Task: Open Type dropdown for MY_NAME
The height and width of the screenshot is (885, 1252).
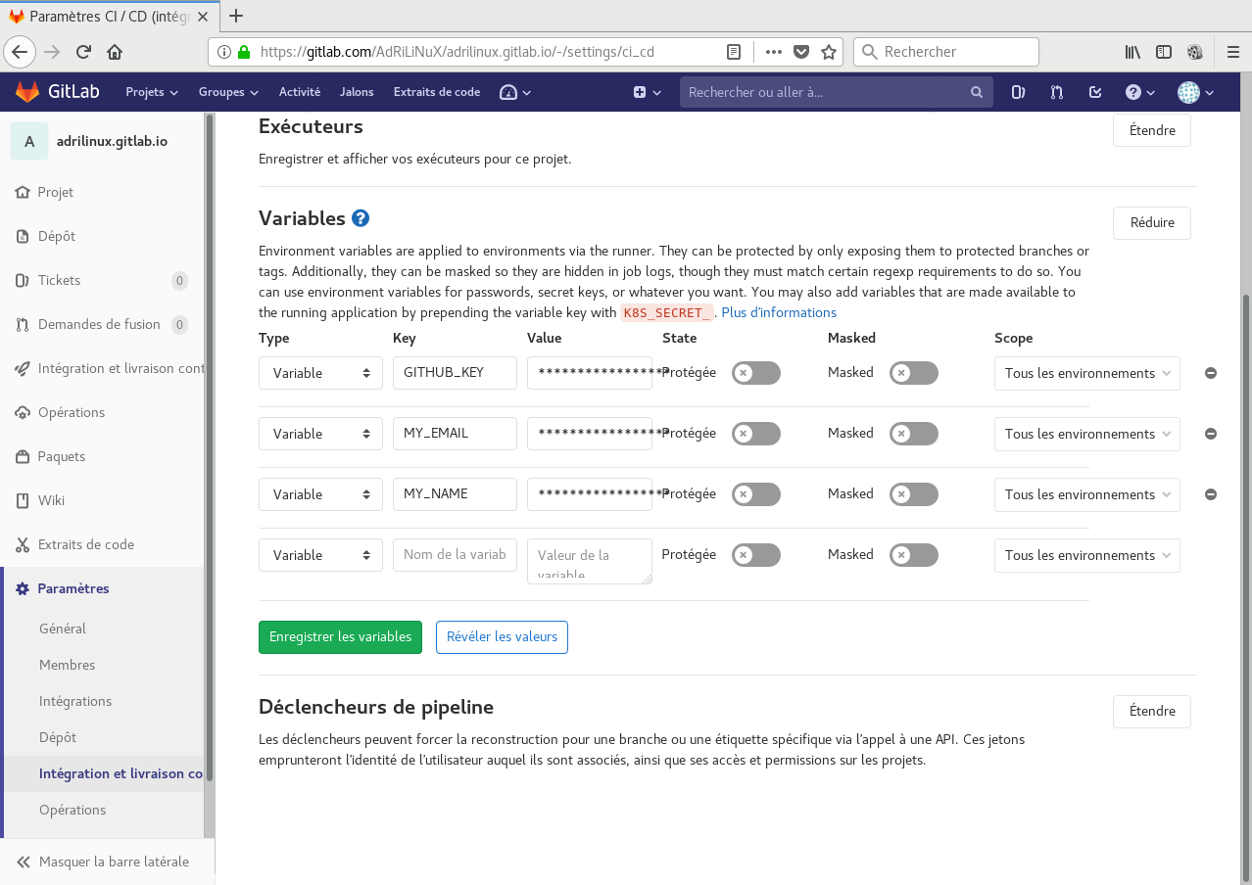Action: (x=320, y=494)
